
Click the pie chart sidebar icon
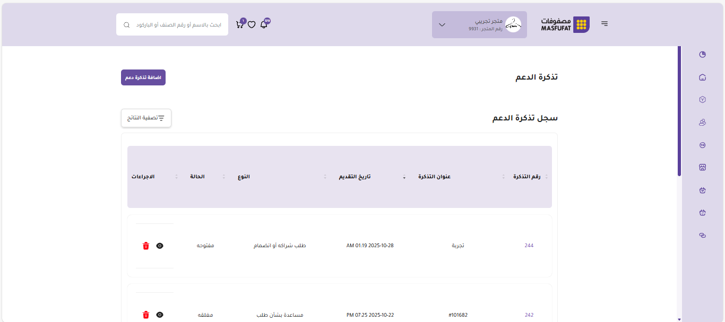pyautogui.click(x=703, y=54)
